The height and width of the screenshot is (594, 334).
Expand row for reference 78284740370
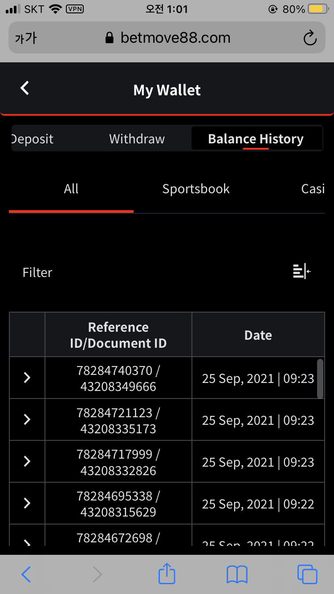[27, 378]
